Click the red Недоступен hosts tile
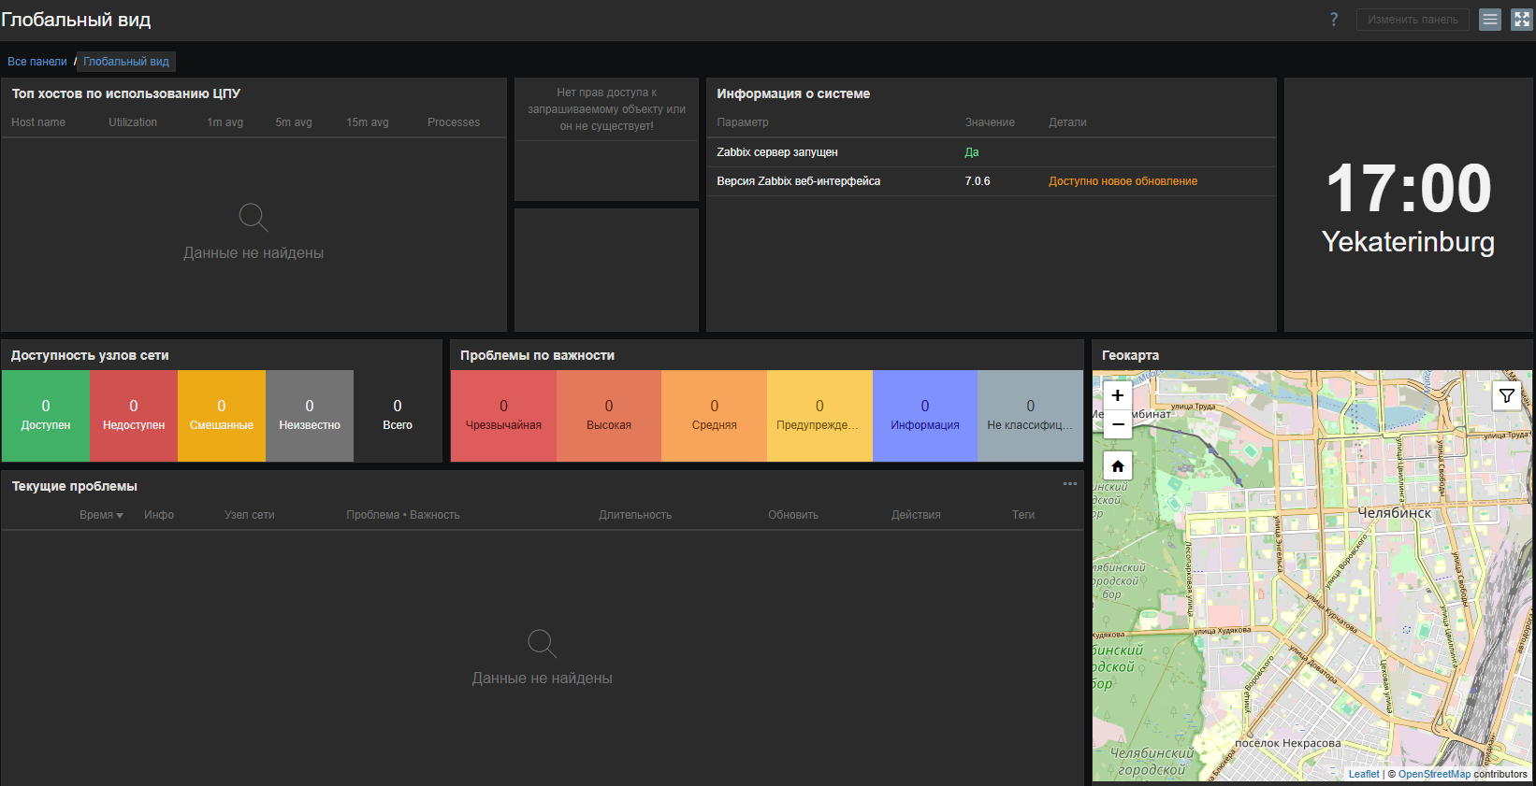Screen dimensions: 1536x786 [134, 416]
